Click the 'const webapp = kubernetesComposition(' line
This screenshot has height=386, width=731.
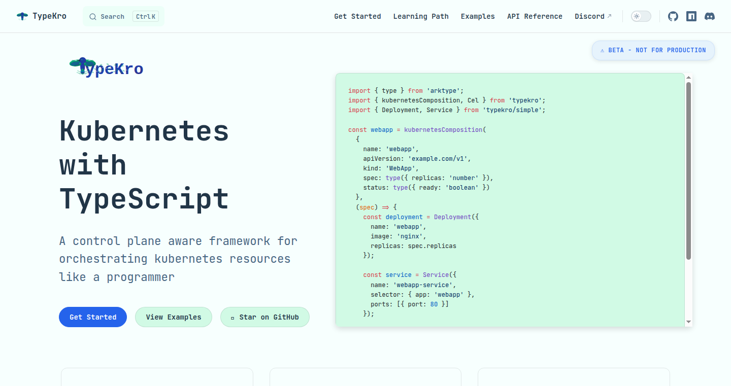(417, 130)
